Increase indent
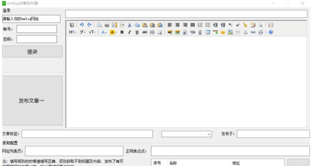 [215, 25]
